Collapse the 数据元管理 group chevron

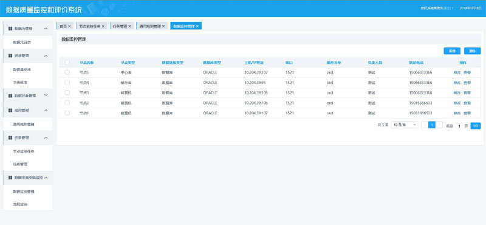(x=46, y=29)
